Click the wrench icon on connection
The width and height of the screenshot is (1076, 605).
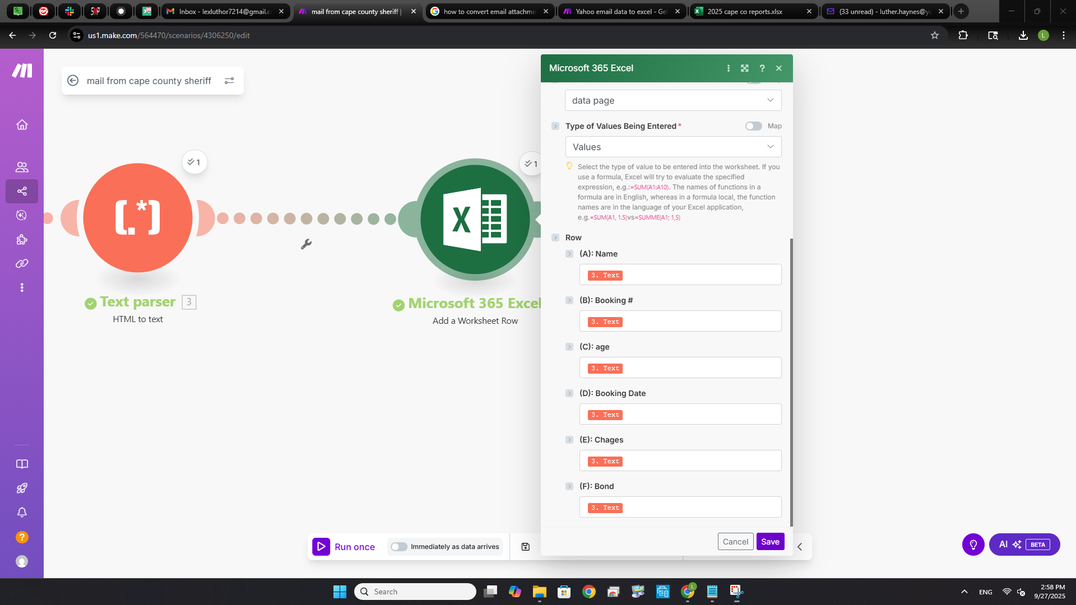[x=306, y=244]
